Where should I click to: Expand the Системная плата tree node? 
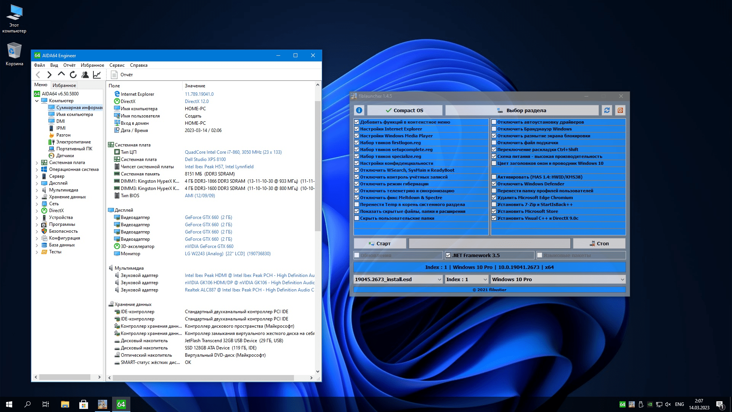click(x=37, y=163)
